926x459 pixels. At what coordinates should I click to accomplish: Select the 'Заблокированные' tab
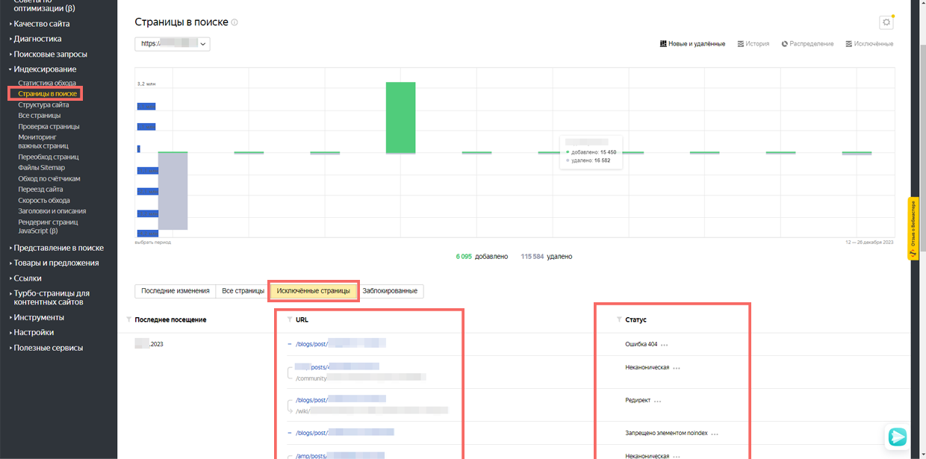(x=391, y=290)
